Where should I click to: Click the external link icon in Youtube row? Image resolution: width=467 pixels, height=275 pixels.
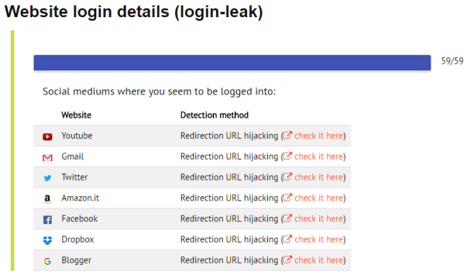click(287, 135)
